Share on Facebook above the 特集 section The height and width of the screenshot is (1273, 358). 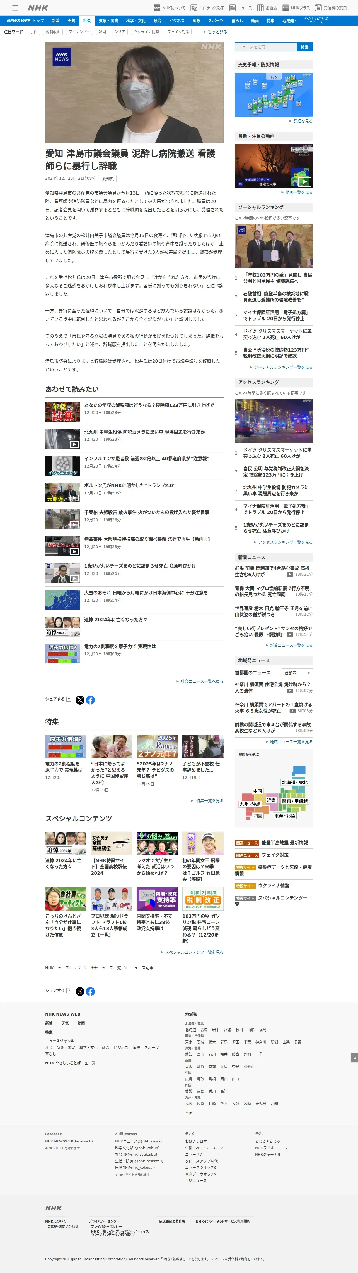[x=90, y=700]
